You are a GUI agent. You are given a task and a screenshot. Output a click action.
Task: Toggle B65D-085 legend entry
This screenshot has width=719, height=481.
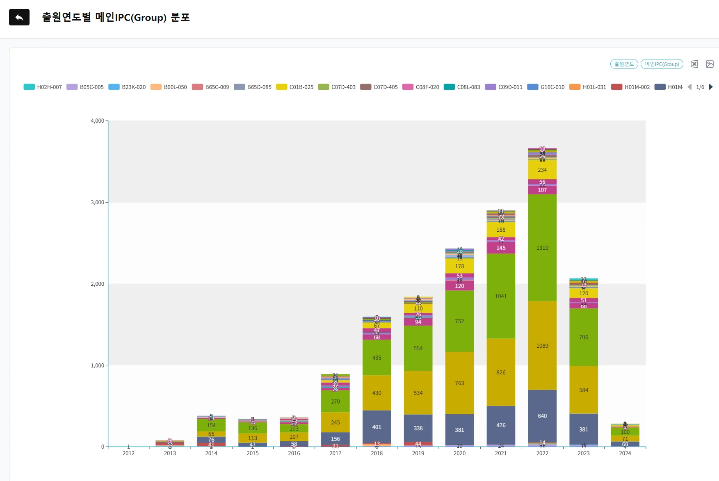(x=253, y=87)
